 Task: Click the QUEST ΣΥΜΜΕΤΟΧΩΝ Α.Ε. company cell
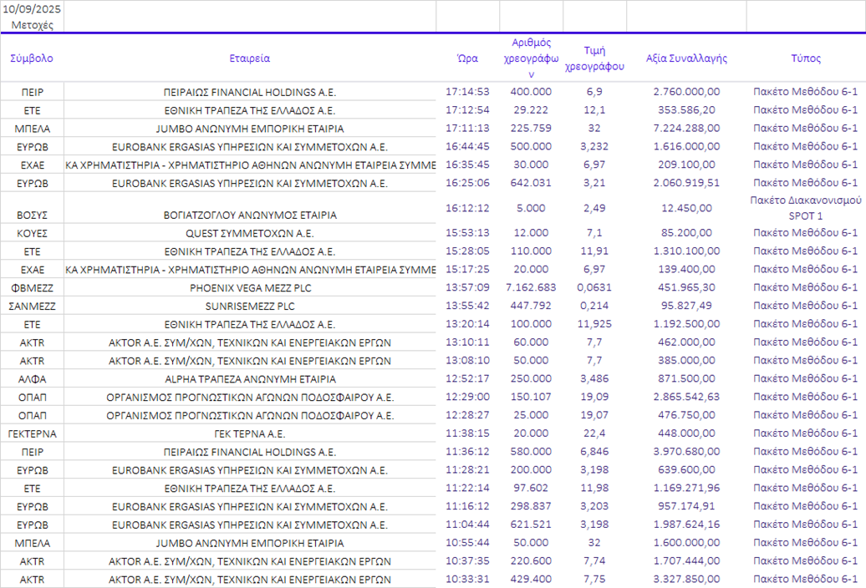pyautogui.click(x=249, y=233)
